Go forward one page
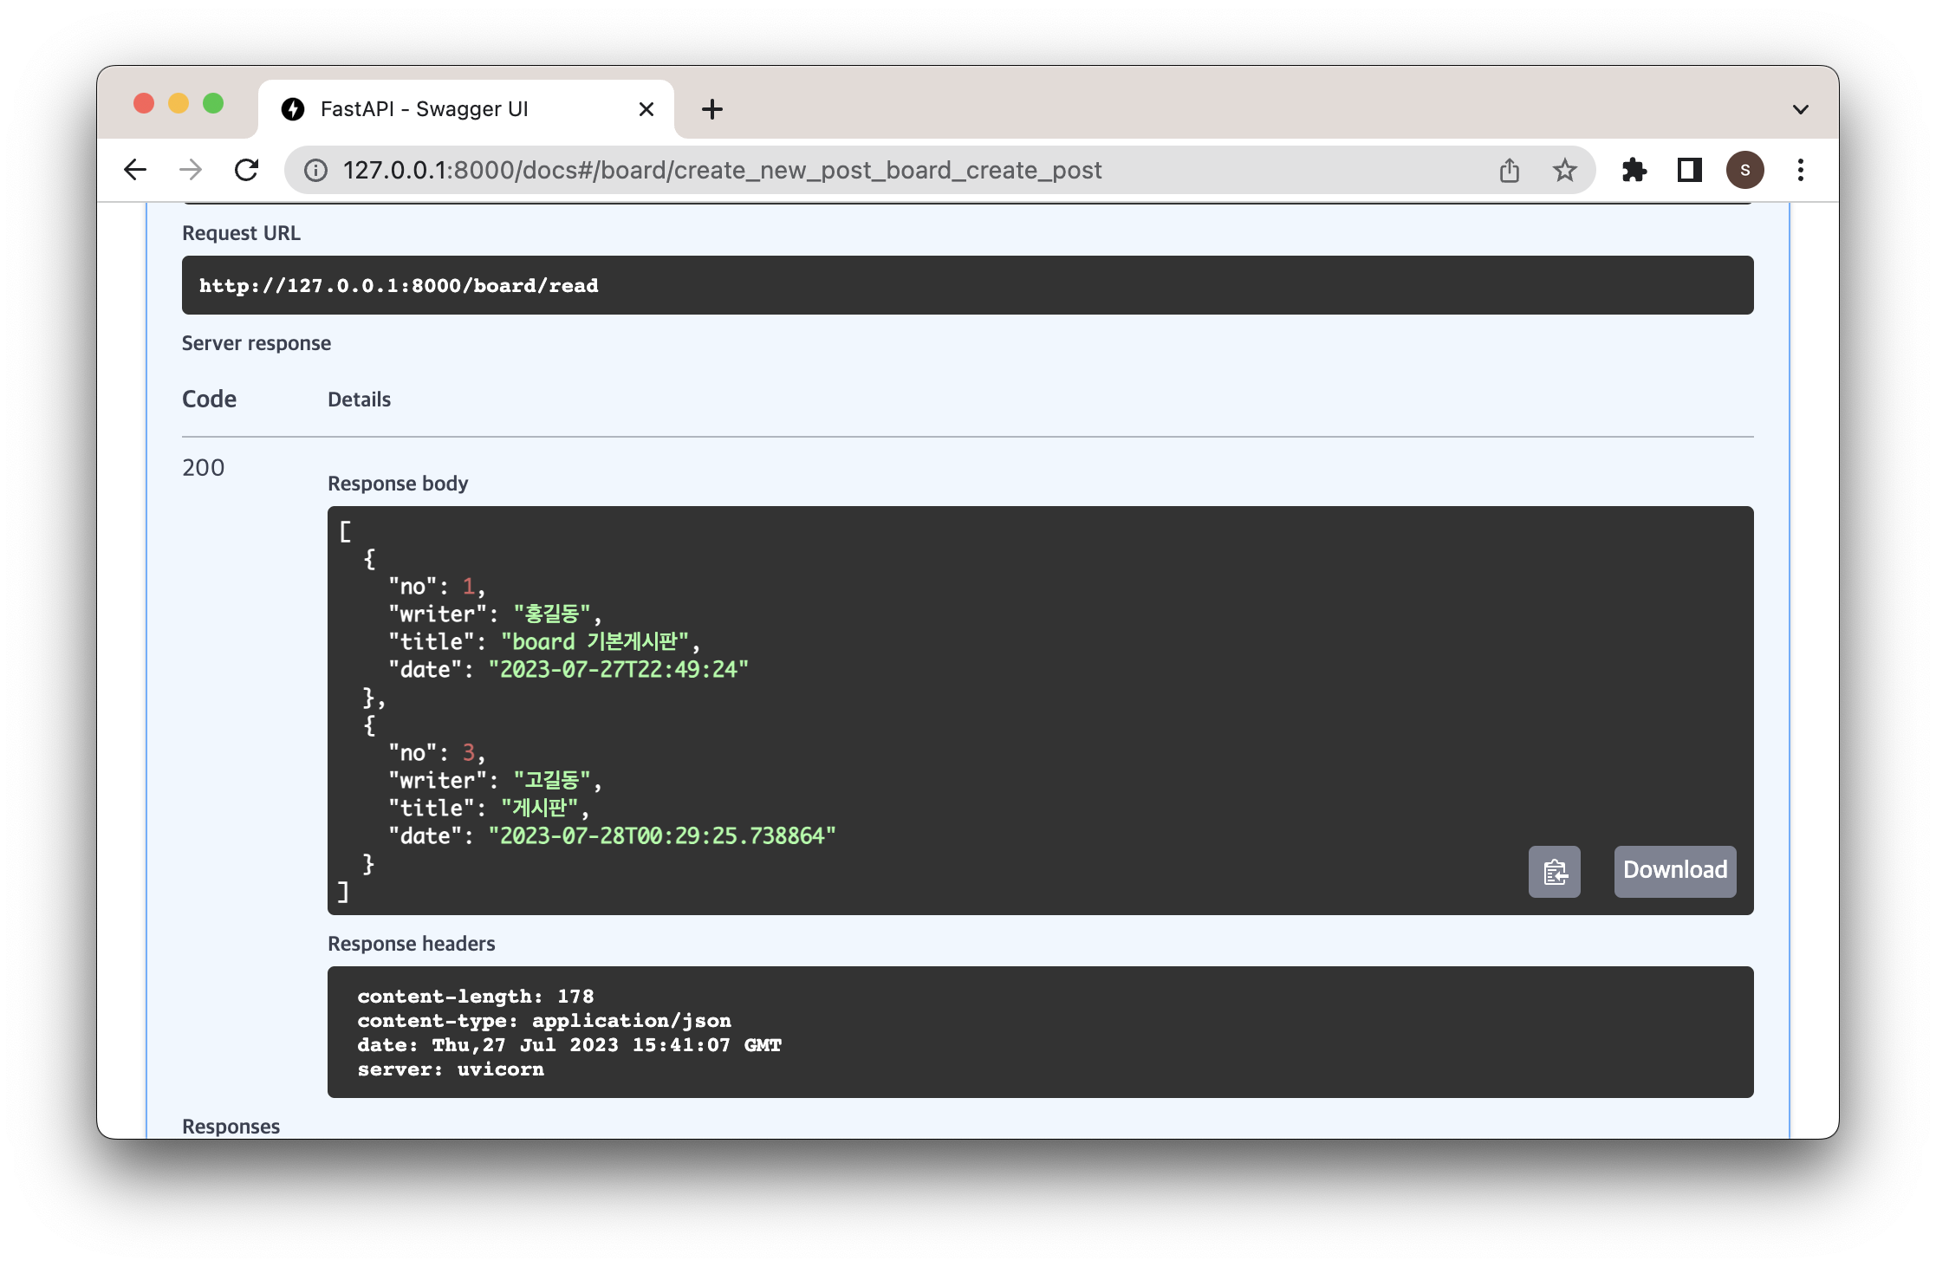The image size is (1936, 1267). coord(191,170)
